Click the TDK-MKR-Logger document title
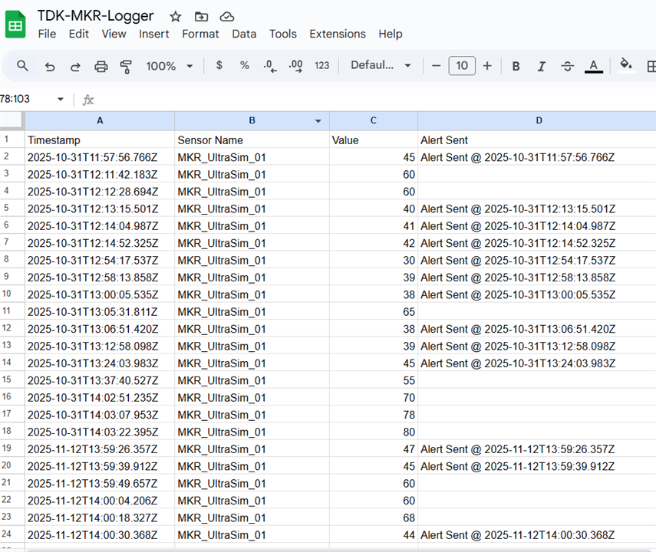Viewport: 656px width, 552px height. point(95,16)
